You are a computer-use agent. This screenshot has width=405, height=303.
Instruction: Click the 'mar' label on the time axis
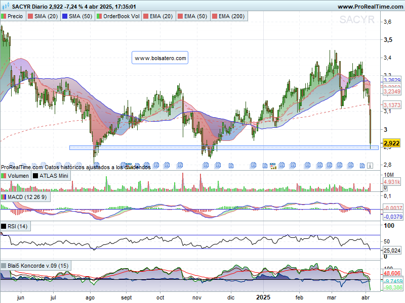point(332,297)
